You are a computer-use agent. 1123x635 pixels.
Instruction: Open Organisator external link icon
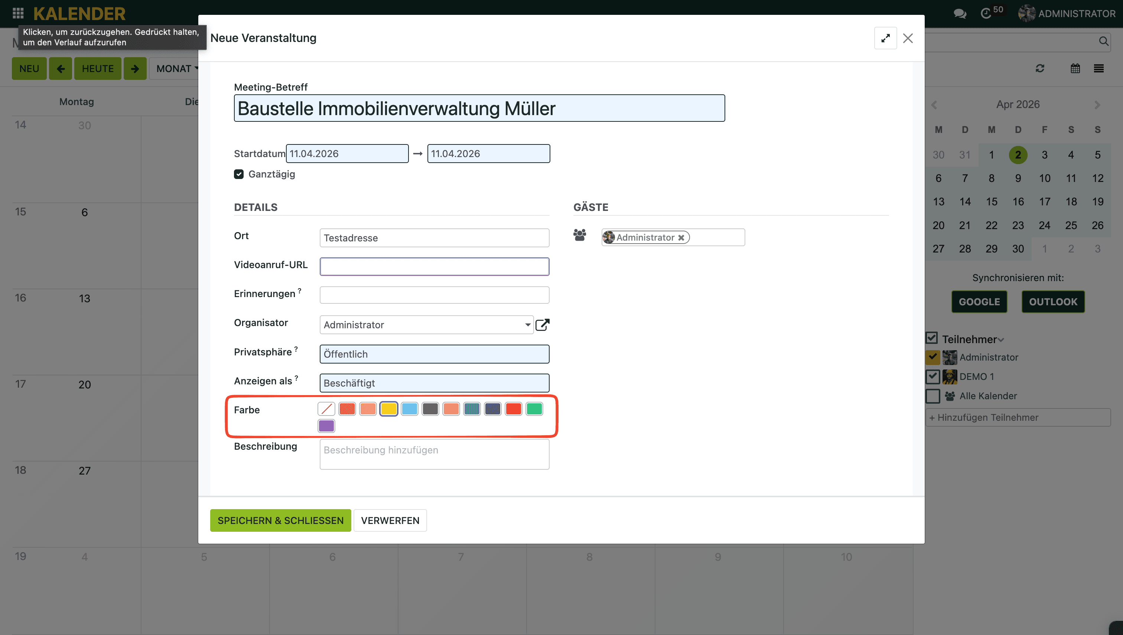click(542, 325)
